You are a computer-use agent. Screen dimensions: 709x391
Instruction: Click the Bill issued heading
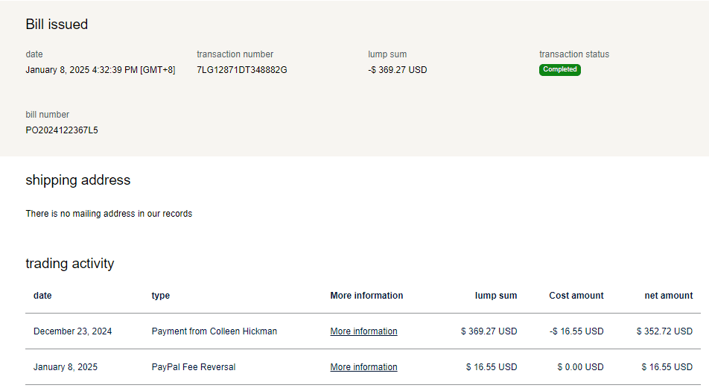point(57,25)
